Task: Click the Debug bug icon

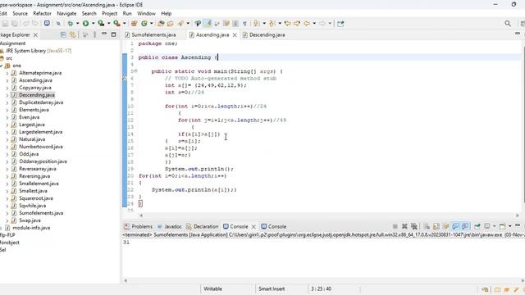Action: 71,24
